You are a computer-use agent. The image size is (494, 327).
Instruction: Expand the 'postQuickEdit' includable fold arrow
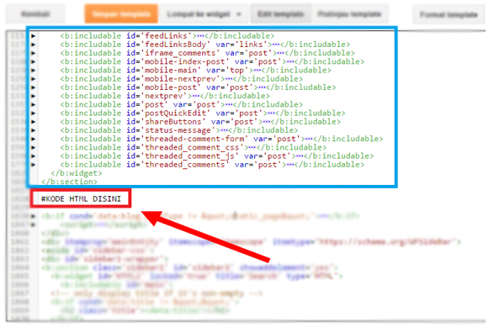(34, 113)
